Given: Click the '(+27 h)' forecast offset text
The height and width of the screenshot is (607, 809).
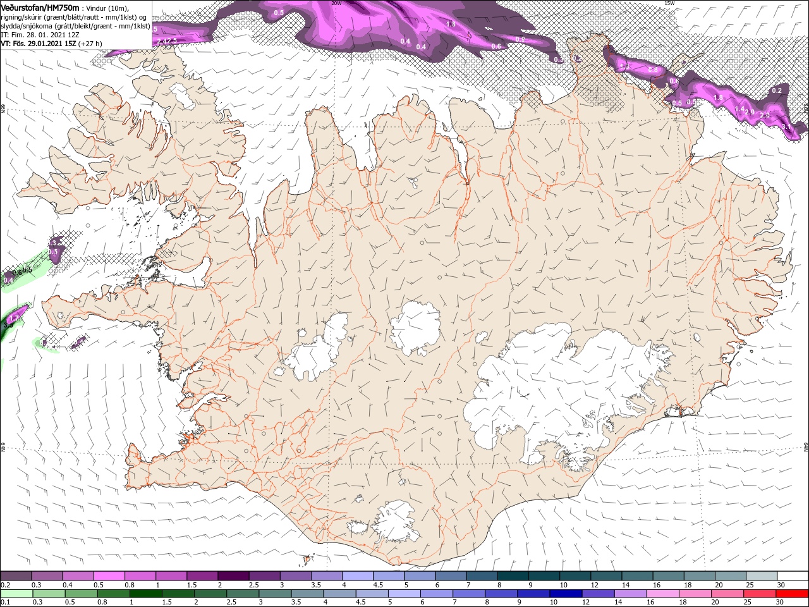Looking at the screenshot, I should [x=90, y=44].
